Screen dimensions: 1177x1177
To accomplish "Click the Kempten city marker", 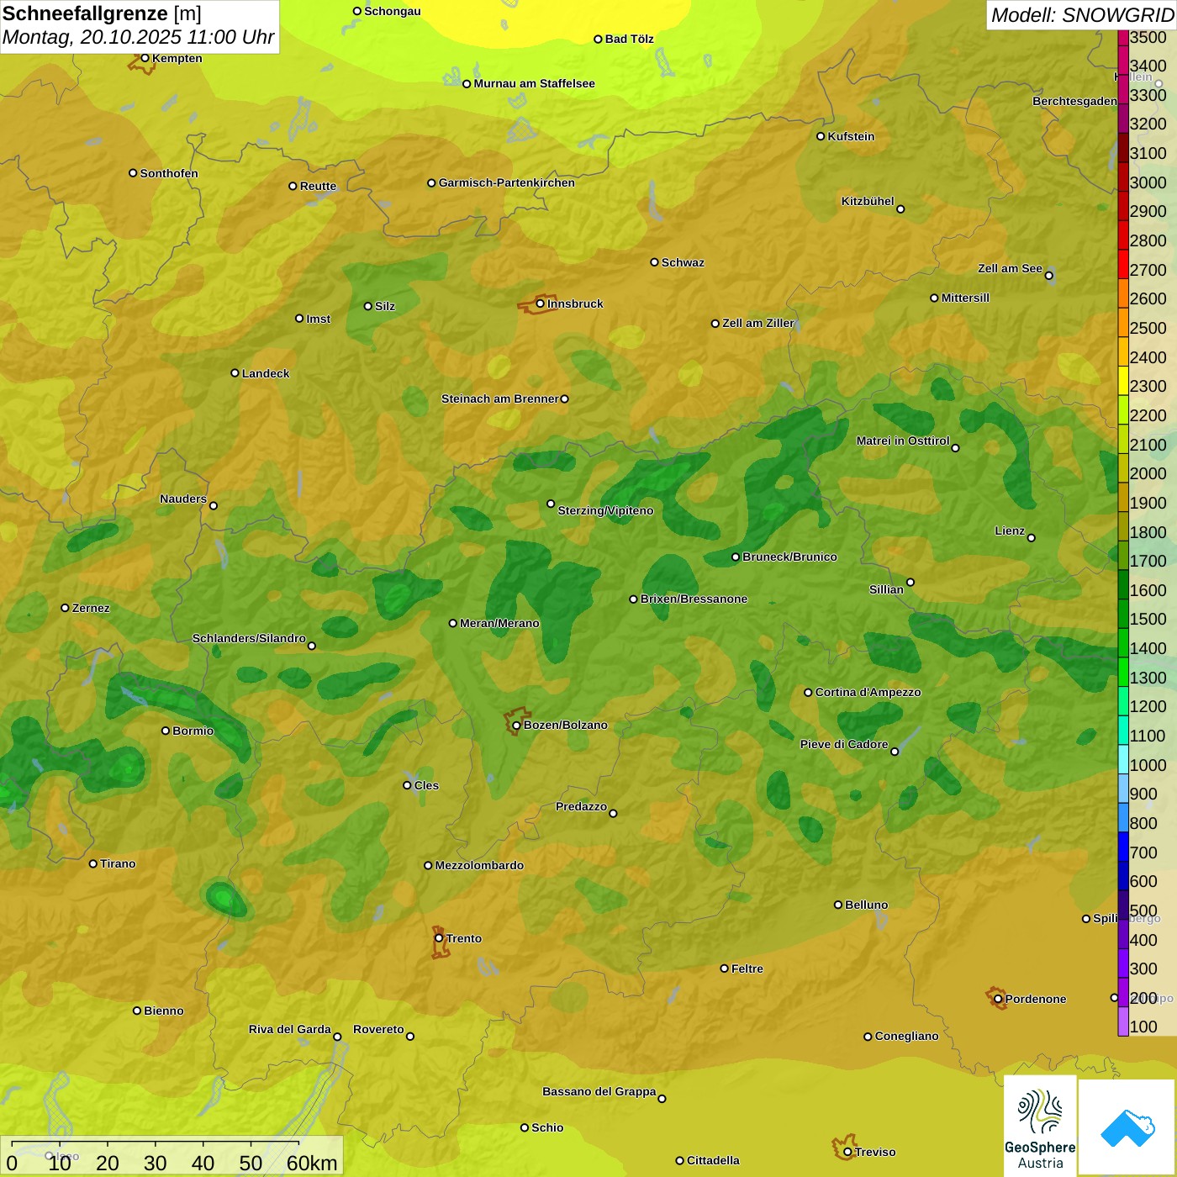I will click(x=145, y=58).
